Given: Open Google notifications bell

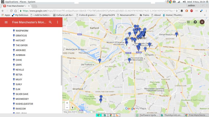Looking at the screenshot, I should (x=195, y=22).
